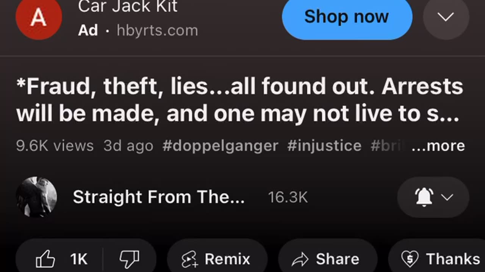Screen dimensions: 485x272
Task: Select the #doppelganger hashtag
Action: click(x=221, y=146)
